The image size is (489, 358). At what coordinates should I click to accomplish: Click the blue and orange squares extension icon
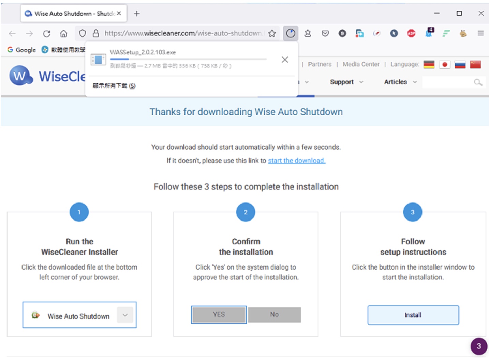pyautogui.click(x=359, y=33)
